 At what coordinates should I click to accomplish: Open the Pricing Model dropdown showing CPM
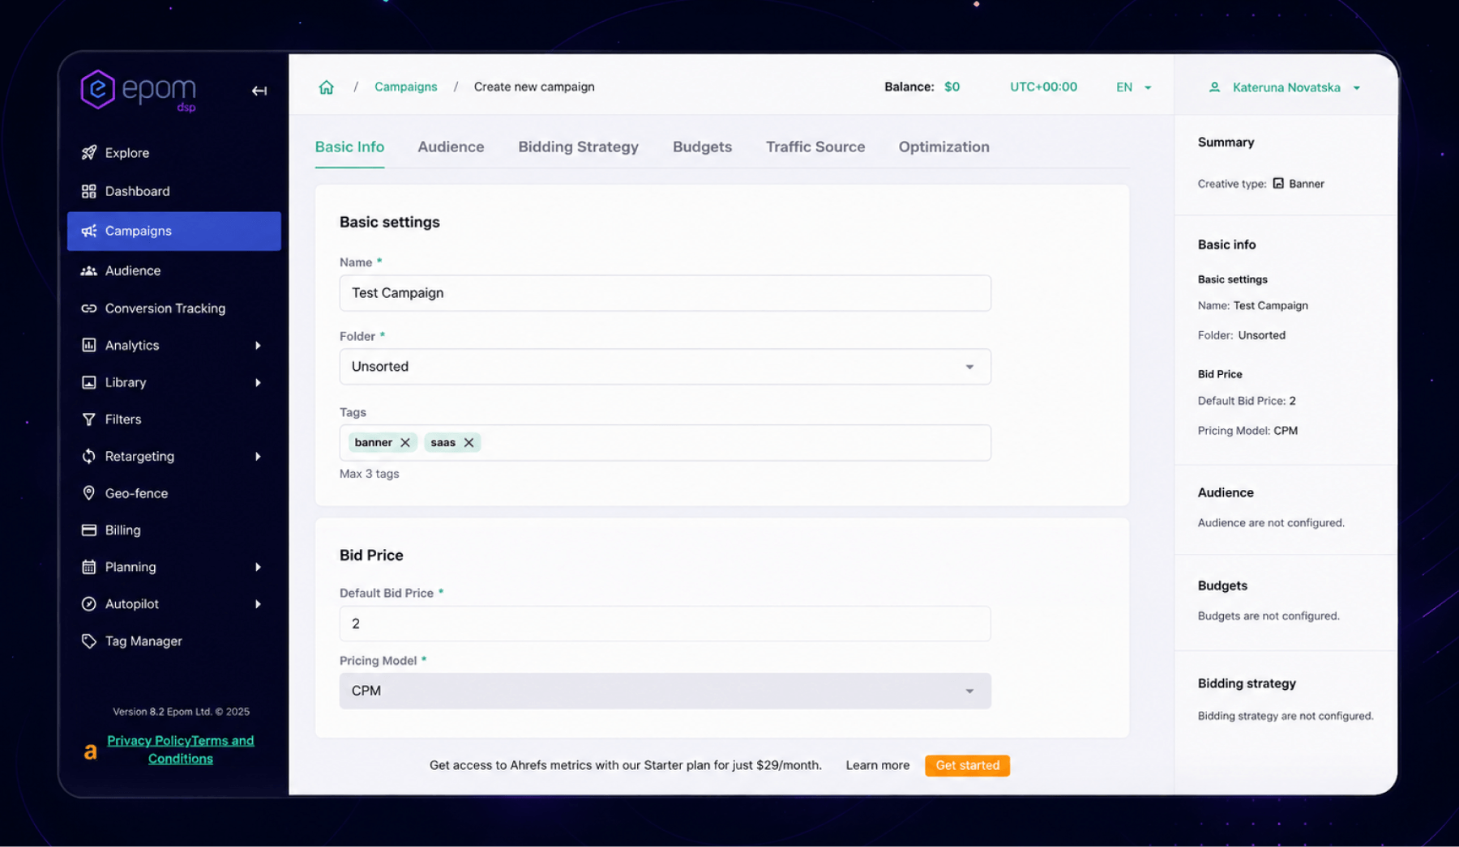(665, 692)
